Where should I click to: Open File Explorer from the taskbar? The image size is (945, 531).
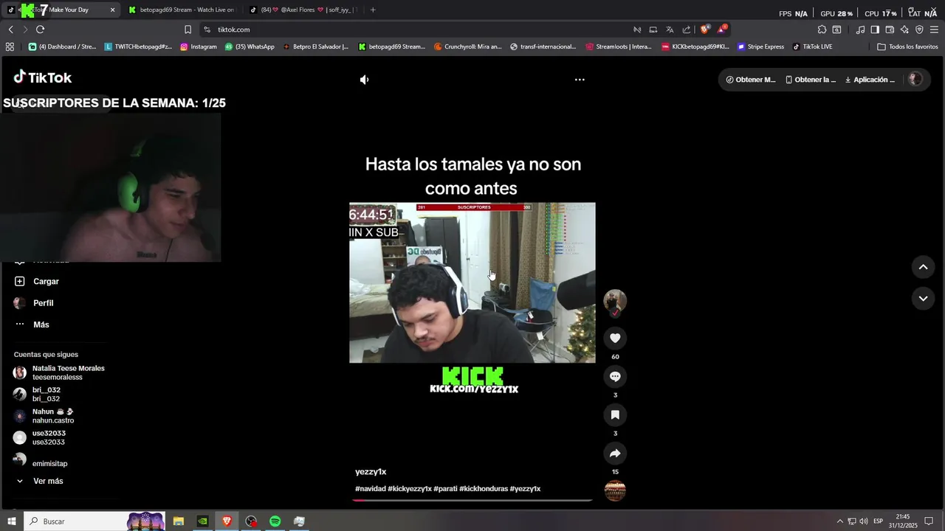pos(179,521)
